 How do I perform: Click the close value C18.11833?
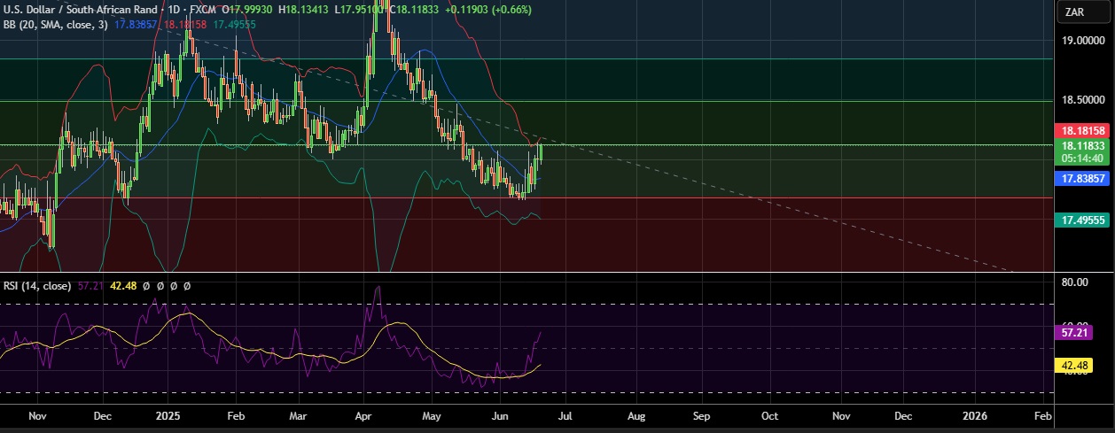[416, 10]
